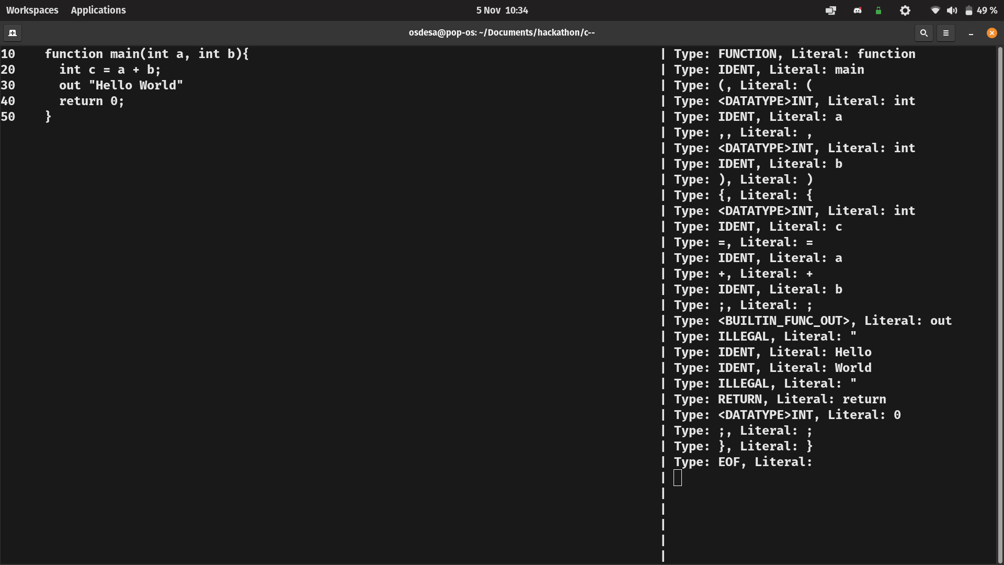Minimize the terminal window
This screenshot has height=565, width=1004.
click(971, 33)
